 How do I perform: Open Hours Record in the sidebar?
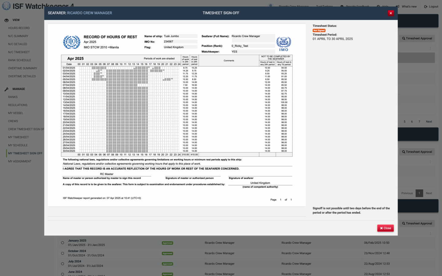19,28
